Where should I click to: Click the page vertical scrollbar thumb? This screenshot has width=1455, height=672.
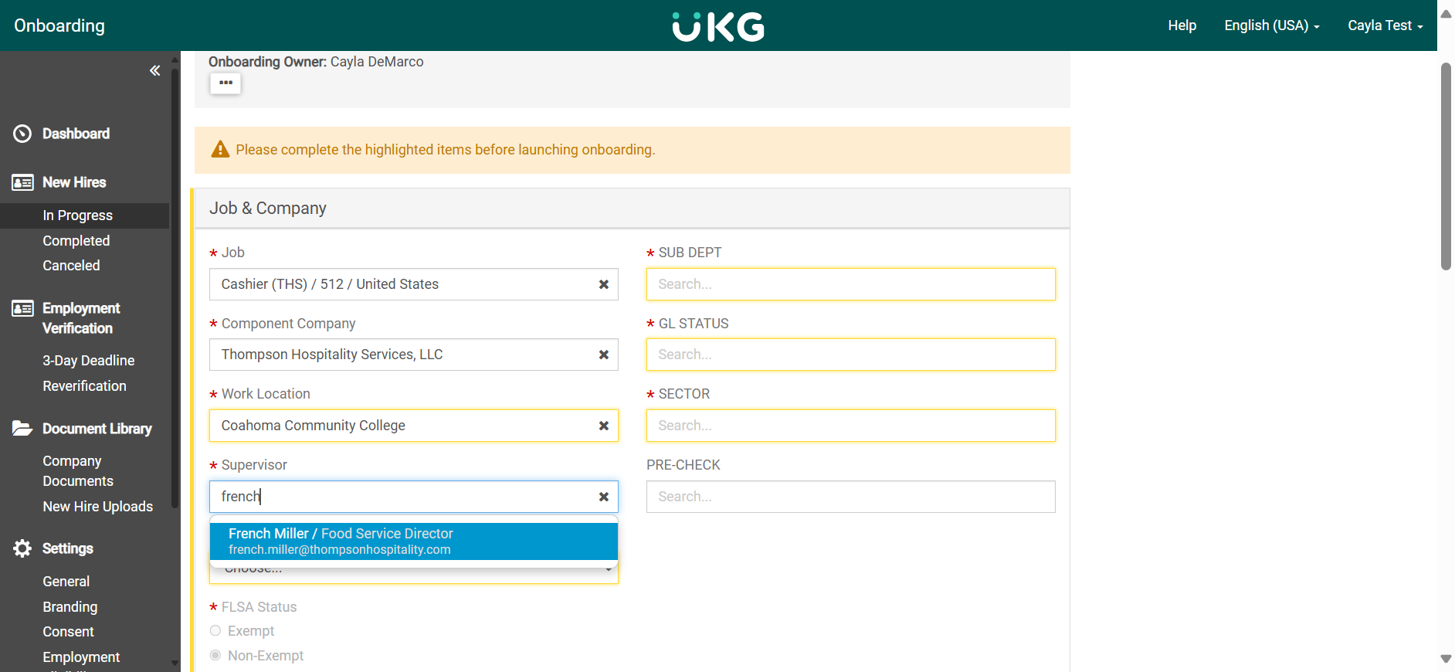1446,166
